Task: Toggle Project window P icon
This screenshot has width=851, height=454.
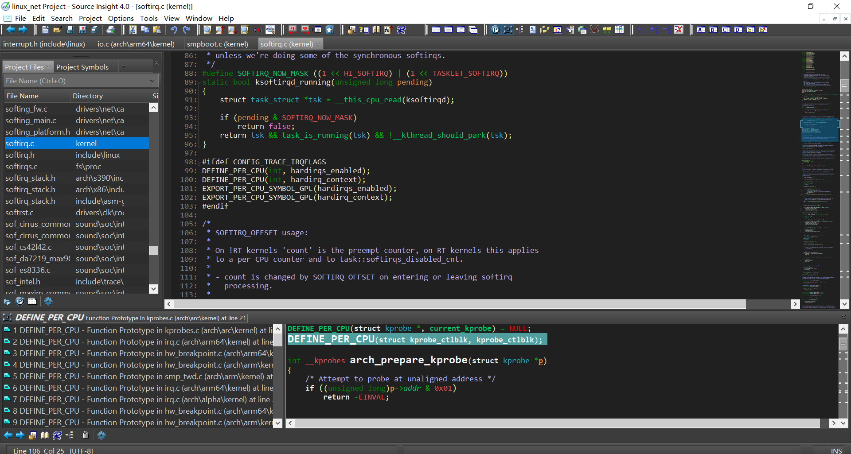Action: 495,30
